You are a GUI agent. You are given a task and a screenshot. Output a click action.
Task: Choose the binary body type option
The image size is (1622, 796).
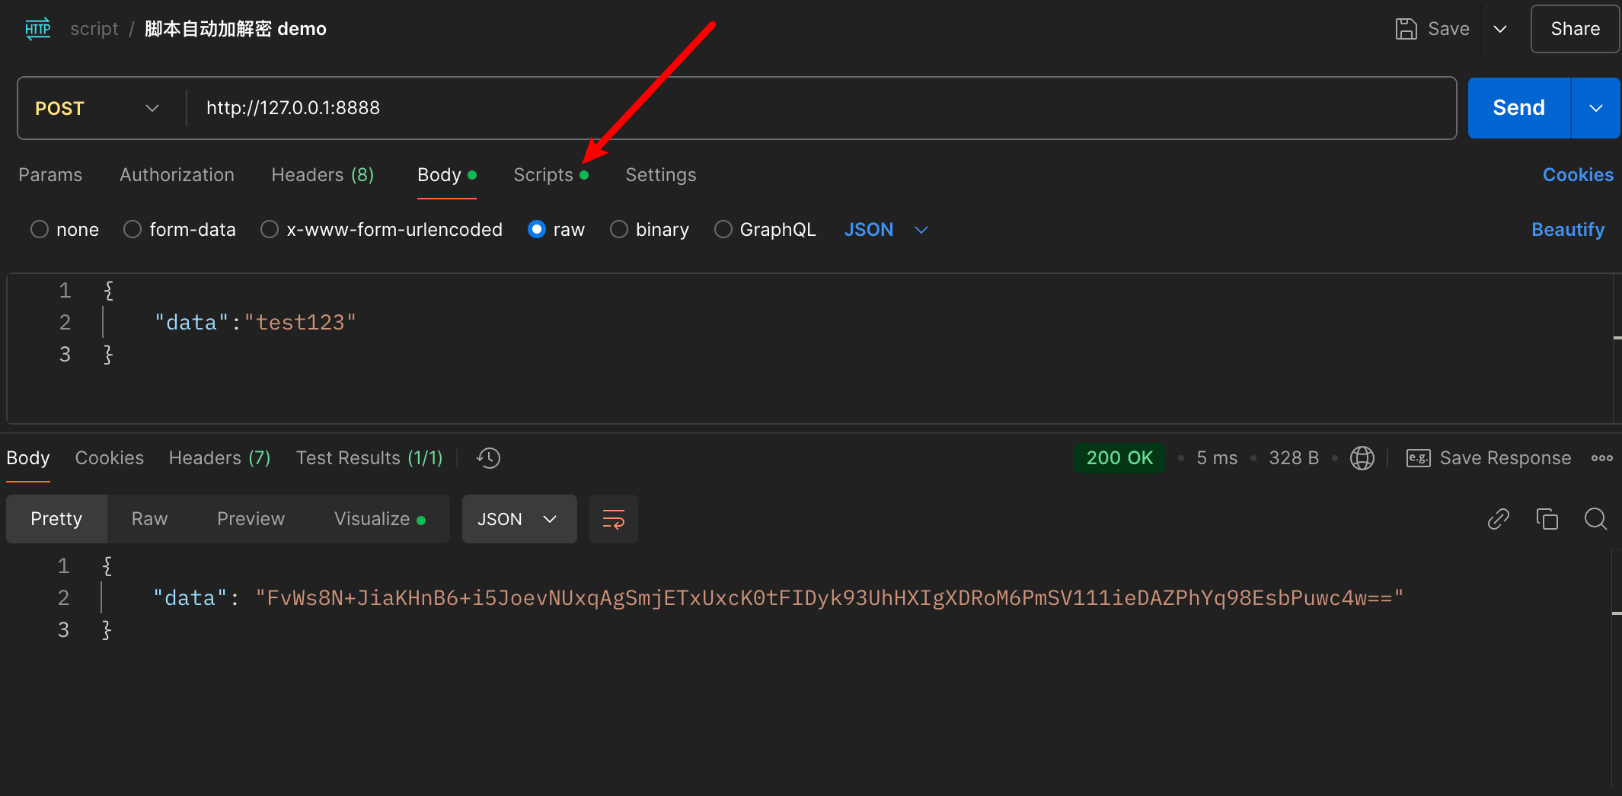click(x=619, y=229)
